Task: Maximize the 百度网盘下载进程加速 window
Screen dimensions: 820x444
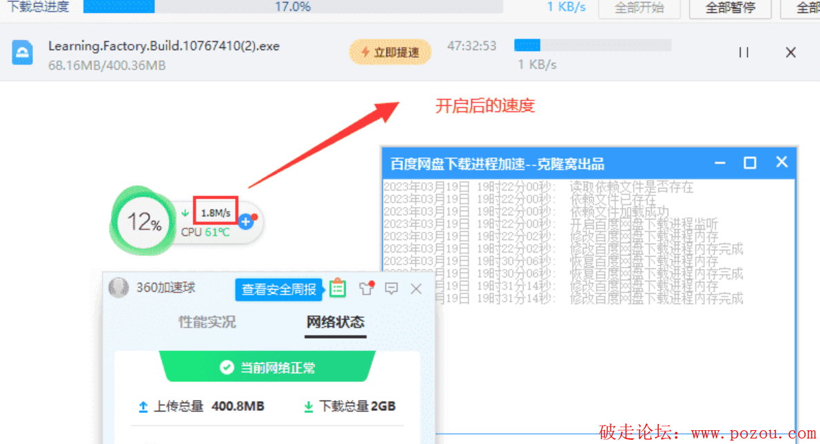Action: 750,163
